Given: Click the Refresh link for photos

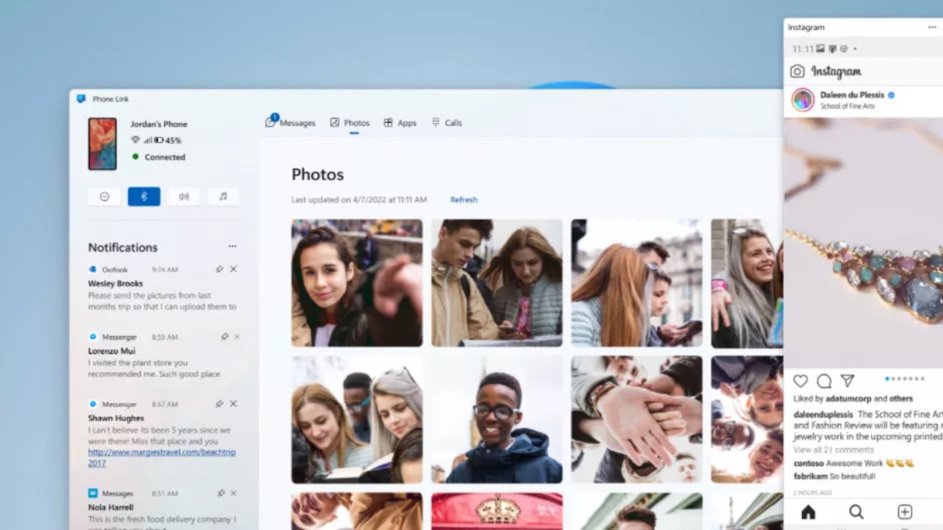Looking at the screenshot, I should [464, 200].
